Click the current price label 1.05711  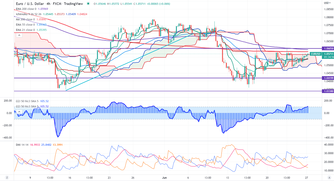pyautogui.click(x=329, y=54)
